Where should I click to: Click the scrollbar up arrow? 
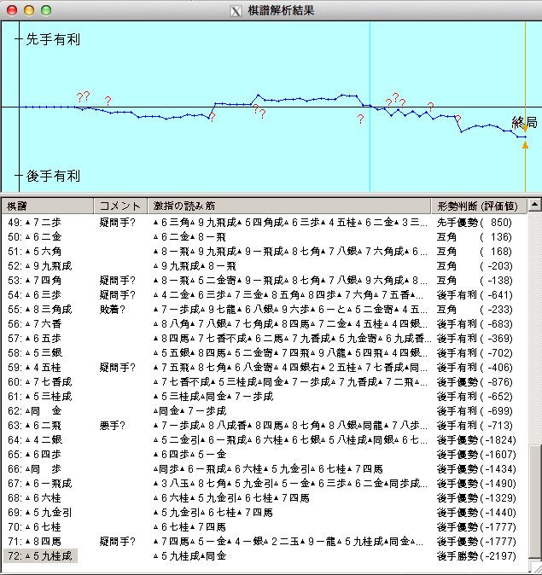[535, 205]
